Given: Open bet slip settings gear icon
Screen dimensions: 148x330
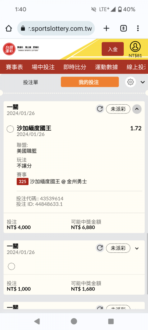Looking at the screenshot, I should 130,82.
